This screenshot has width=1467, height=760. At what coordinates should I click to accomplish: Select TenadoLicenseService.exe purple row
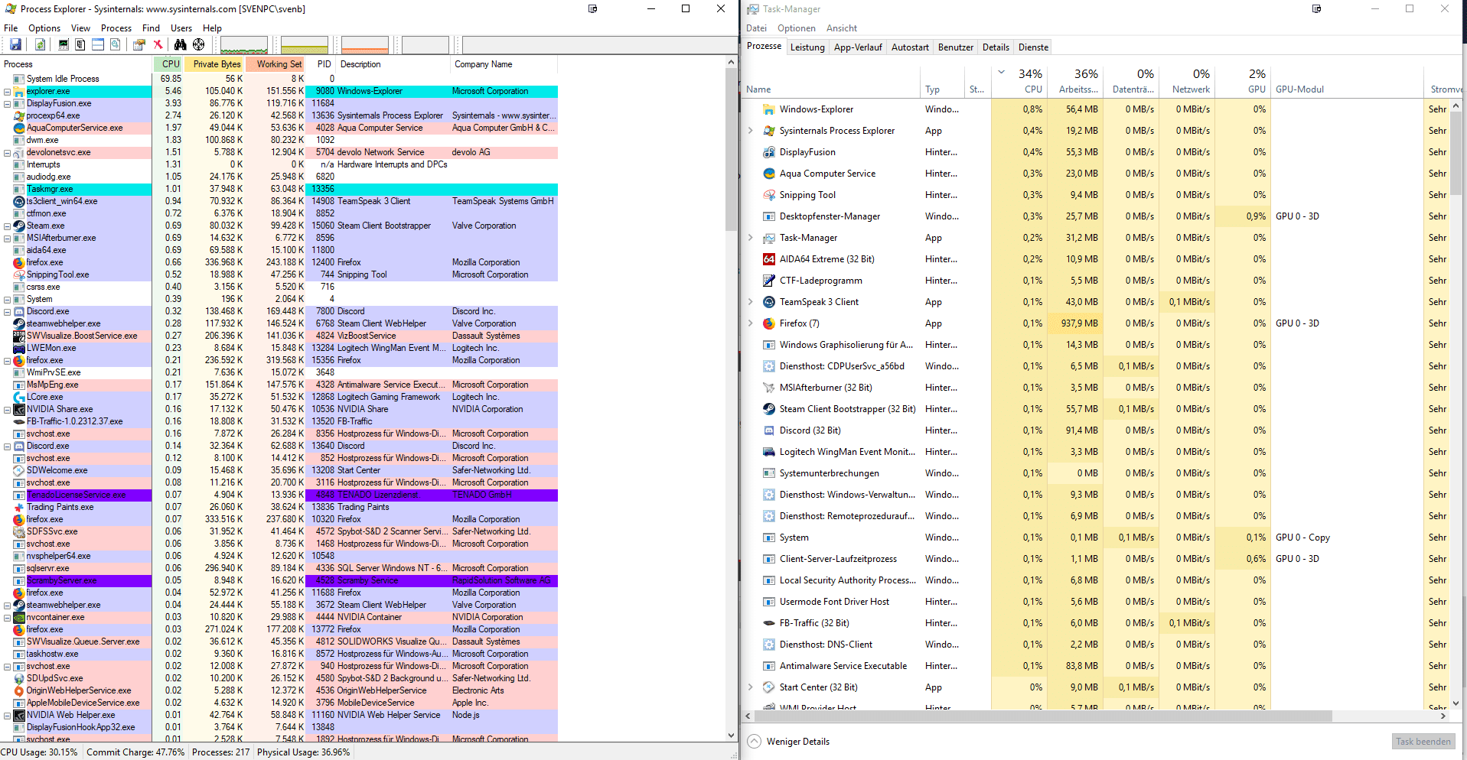pos(279,495)
